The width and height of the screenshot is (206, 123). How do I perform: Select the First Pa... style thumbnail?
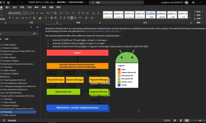click(140, 15)
